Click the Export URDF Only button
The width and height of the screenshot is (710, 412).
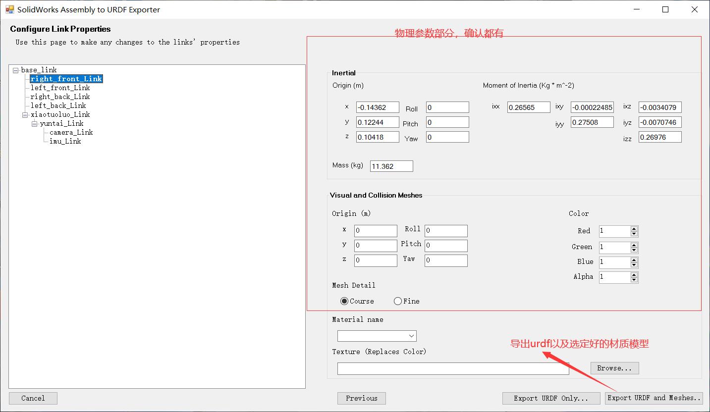coord(550,398)
